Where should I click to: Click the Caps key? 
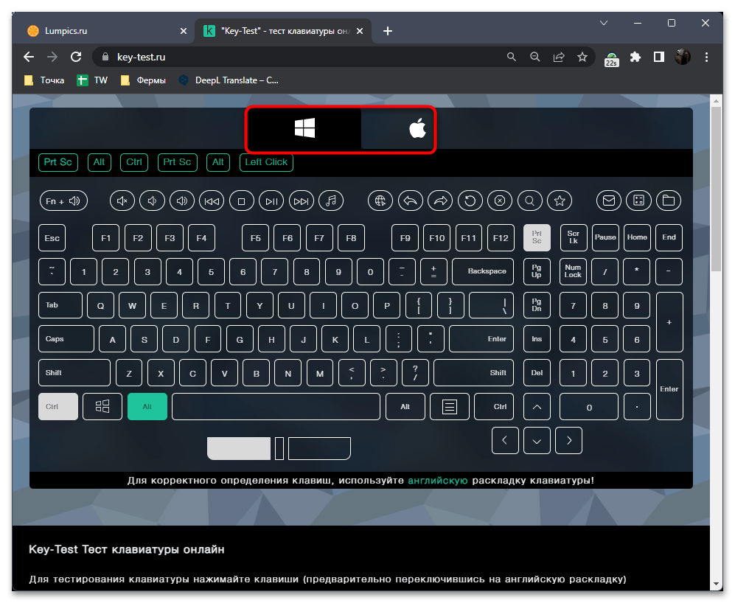click(66, 338)
